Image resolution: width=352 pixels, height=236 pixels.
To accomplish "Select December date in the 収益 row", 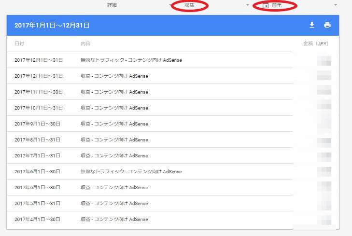I will coord(39,76).
